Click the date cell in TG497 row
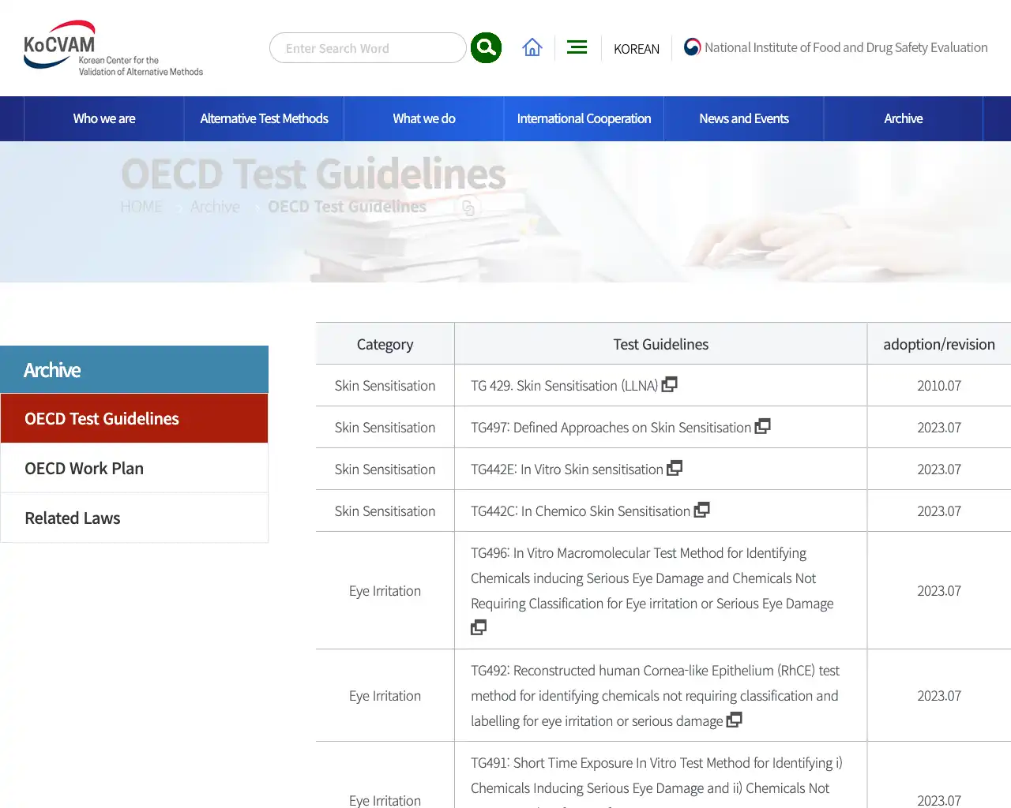 (x=939, y=428)
